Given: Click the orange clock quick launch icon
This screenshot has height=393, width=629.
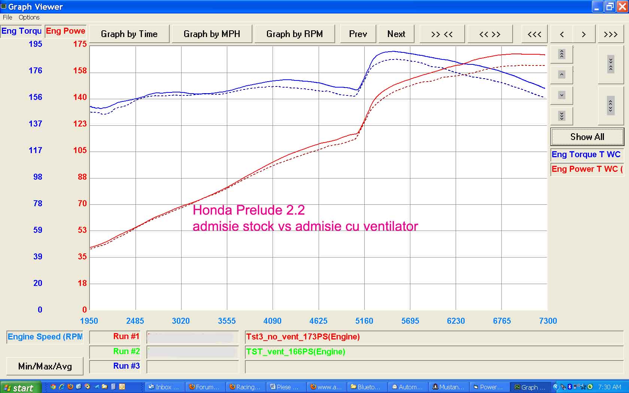Looking at the screenshot, I should (x=122, y=387).
